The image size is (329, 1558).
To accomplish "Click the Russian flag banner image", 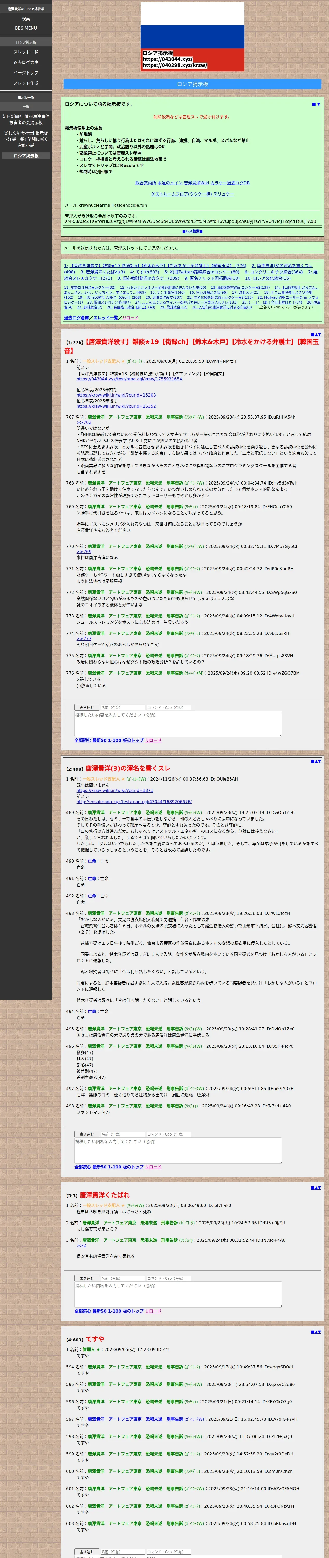I will click(192, 36).
